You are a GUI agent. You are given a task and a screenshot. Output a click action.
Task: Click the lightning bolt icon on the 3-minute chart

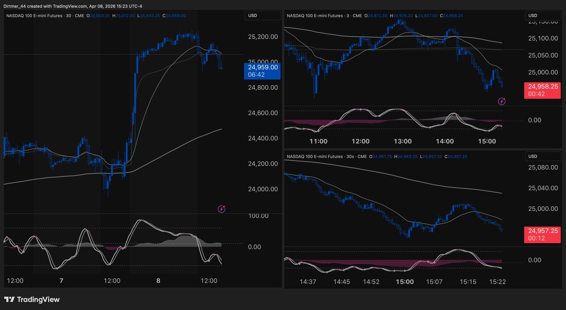(502, 101)
